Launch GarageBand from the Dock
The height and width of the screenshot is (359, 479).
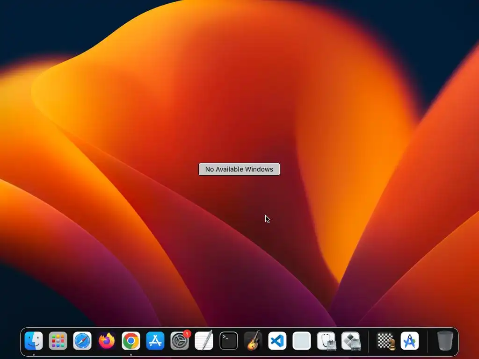coord(253,341)
